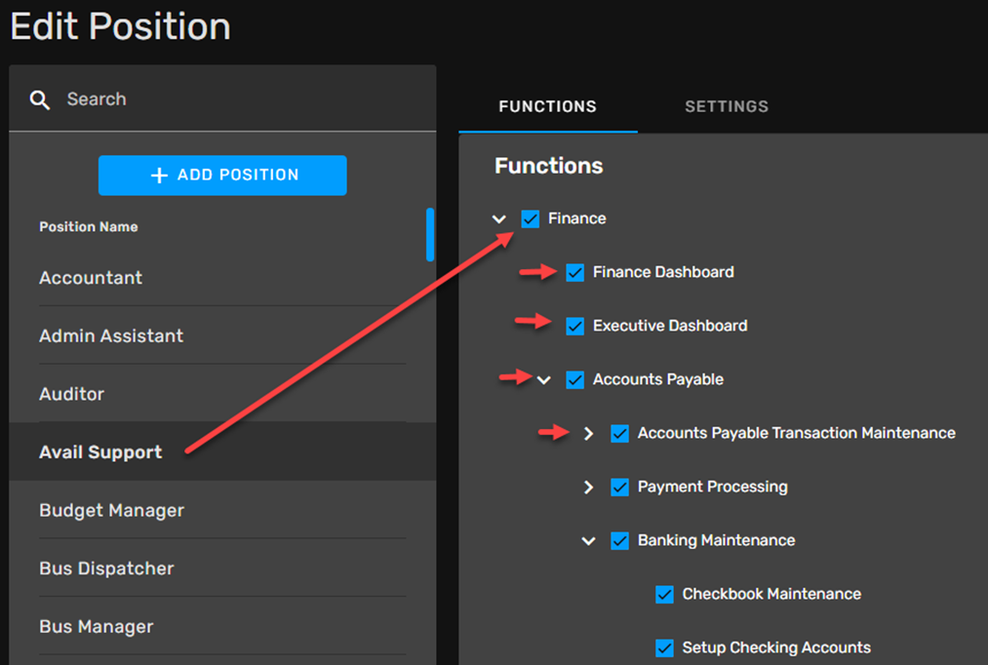The height and width of the screenshot is (665, 988).
Task: Uncheck the Setup Checking Accounts checkbox
Action: click(x=664, y=647)
